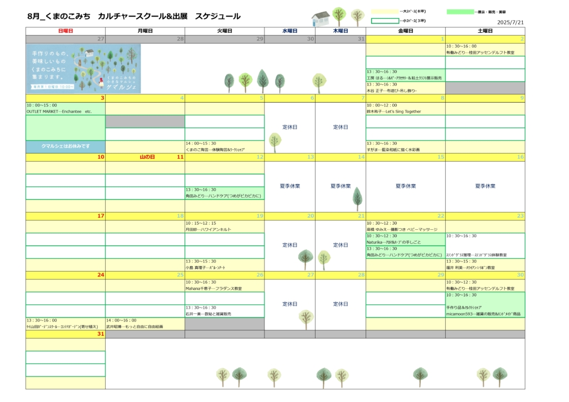Select the 水曜日 column header
The width and height of the screenshot is (569, 402).
click(290, 31)
